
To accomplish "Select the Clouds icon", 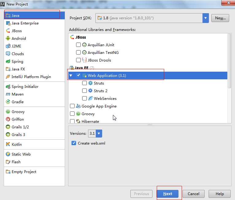I will 8,54.
